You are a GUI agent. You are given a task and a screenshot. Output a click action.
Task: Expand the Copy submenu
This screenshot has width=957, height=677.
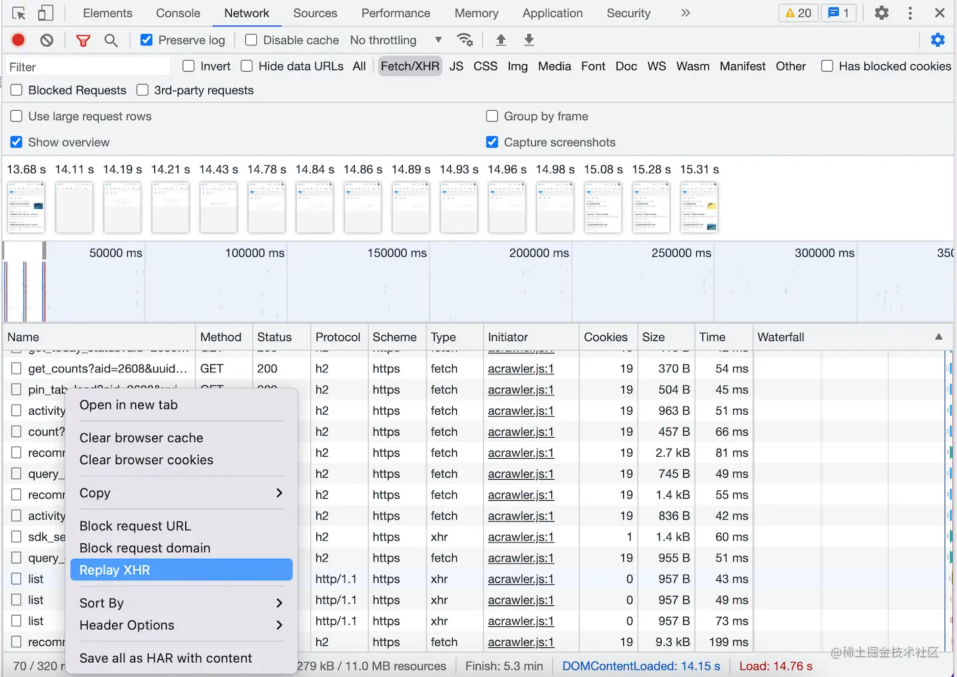[x=180, y=493]
